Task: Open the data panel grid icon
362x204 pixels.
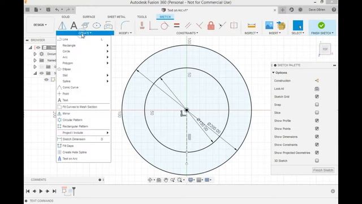Action: (28, 10)
